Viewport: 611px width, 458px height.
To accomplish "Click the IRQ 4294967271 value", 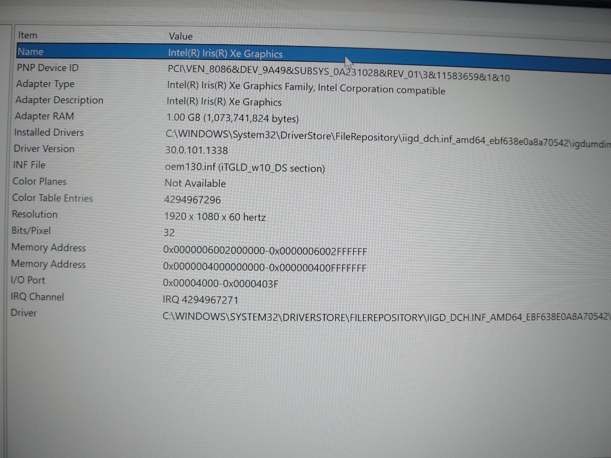I will (200, 300).
